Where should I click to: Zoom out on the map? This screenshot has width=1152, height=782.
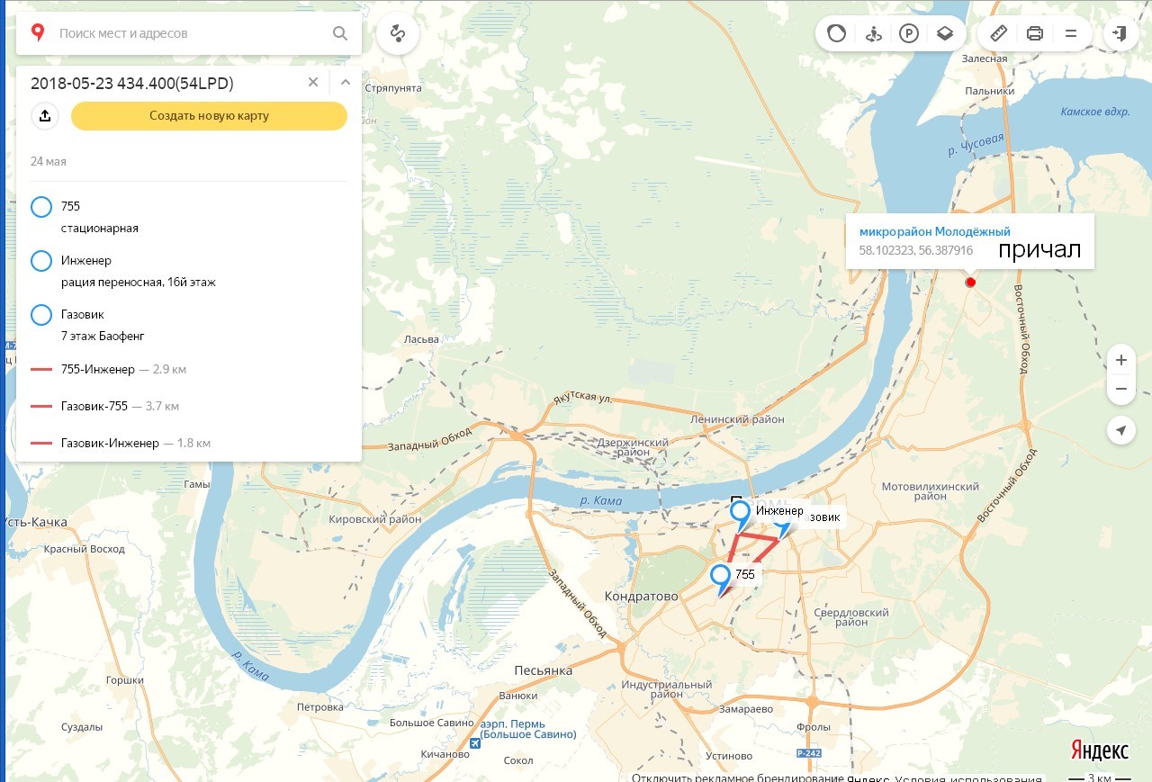[x=1120, y=390]
